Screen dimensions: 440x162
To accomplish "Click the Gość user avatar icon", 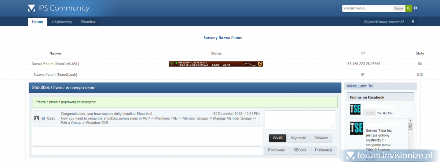I will tap(37, 118).
